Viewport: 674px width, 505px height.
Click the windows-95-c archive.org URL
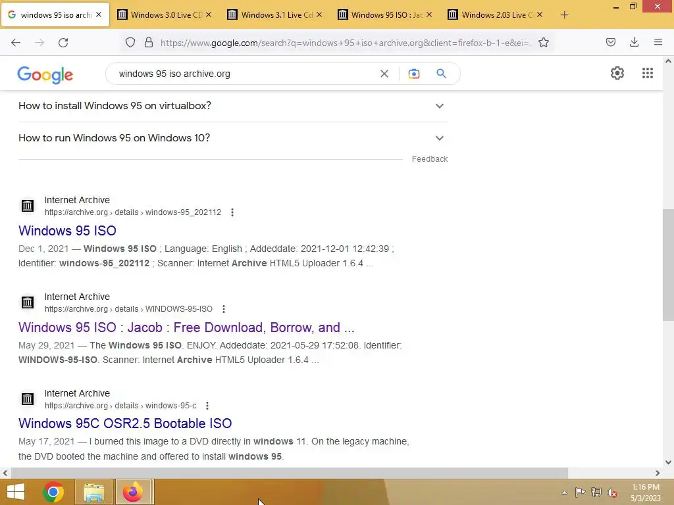120,405
